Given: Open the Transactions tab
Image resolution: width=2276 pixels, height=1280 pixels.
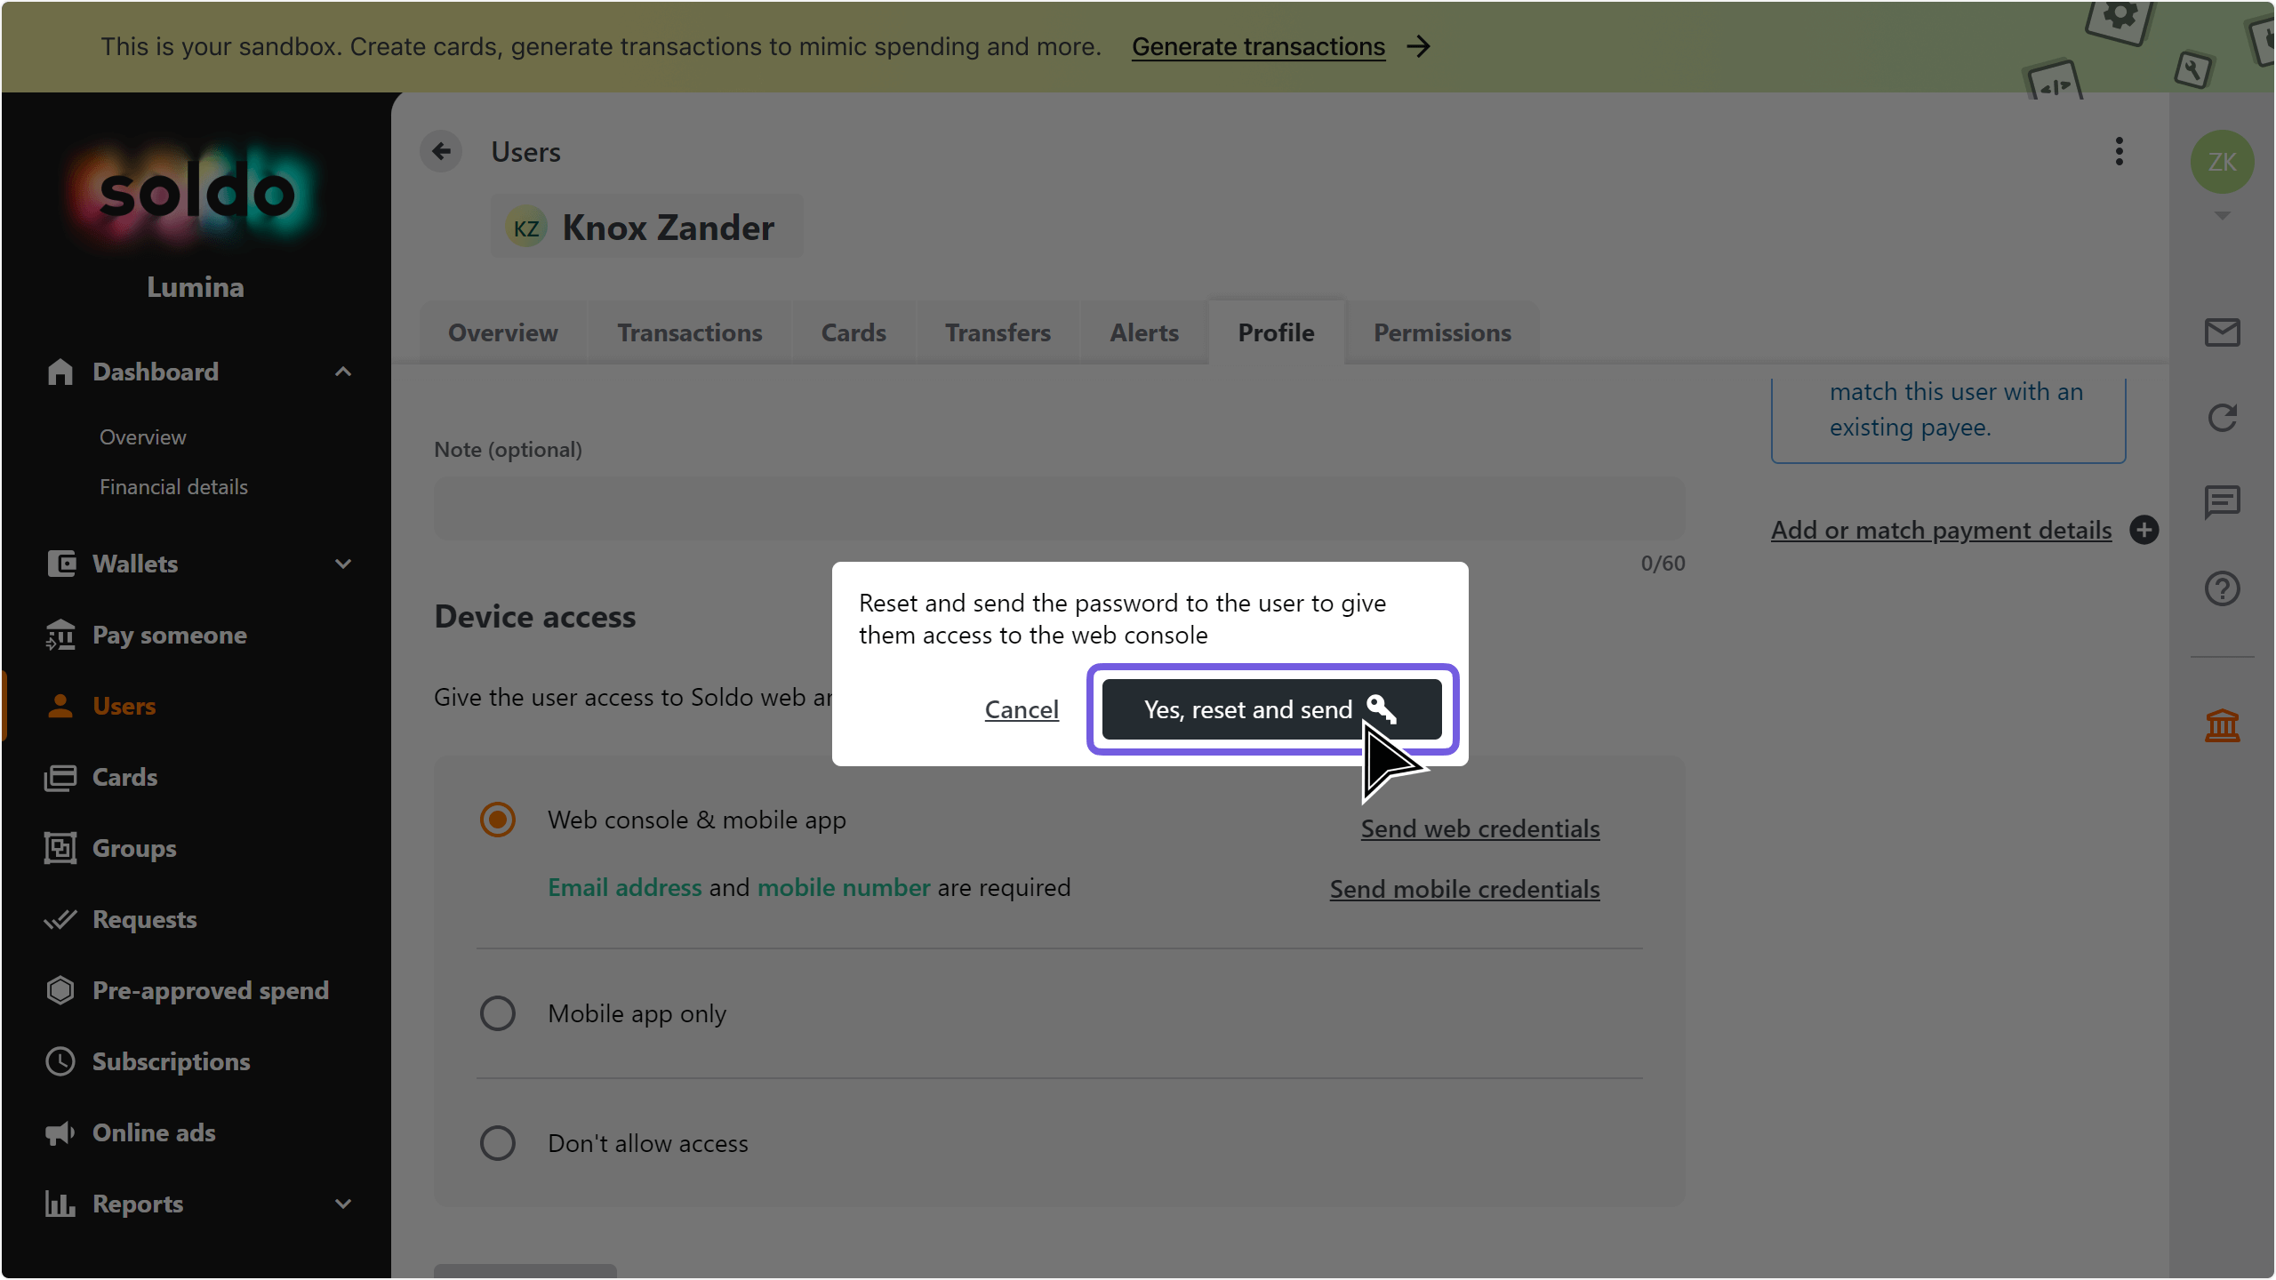Looking at the screenshot, I should 690,332.
